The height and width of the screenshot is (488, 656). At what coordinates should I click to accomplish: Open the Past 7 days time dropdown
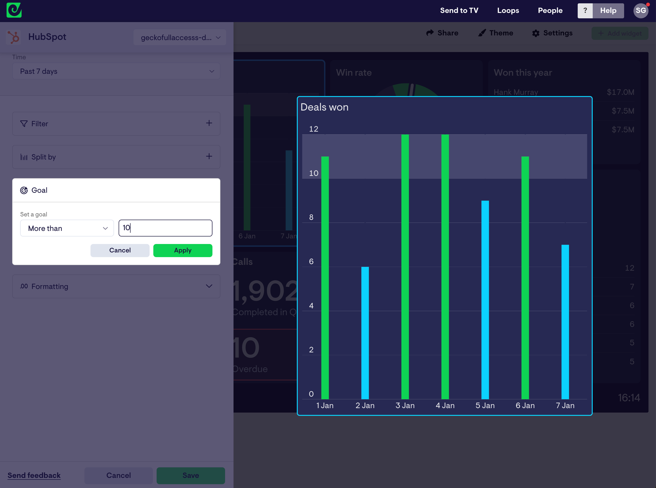click(x=116, y=71)
